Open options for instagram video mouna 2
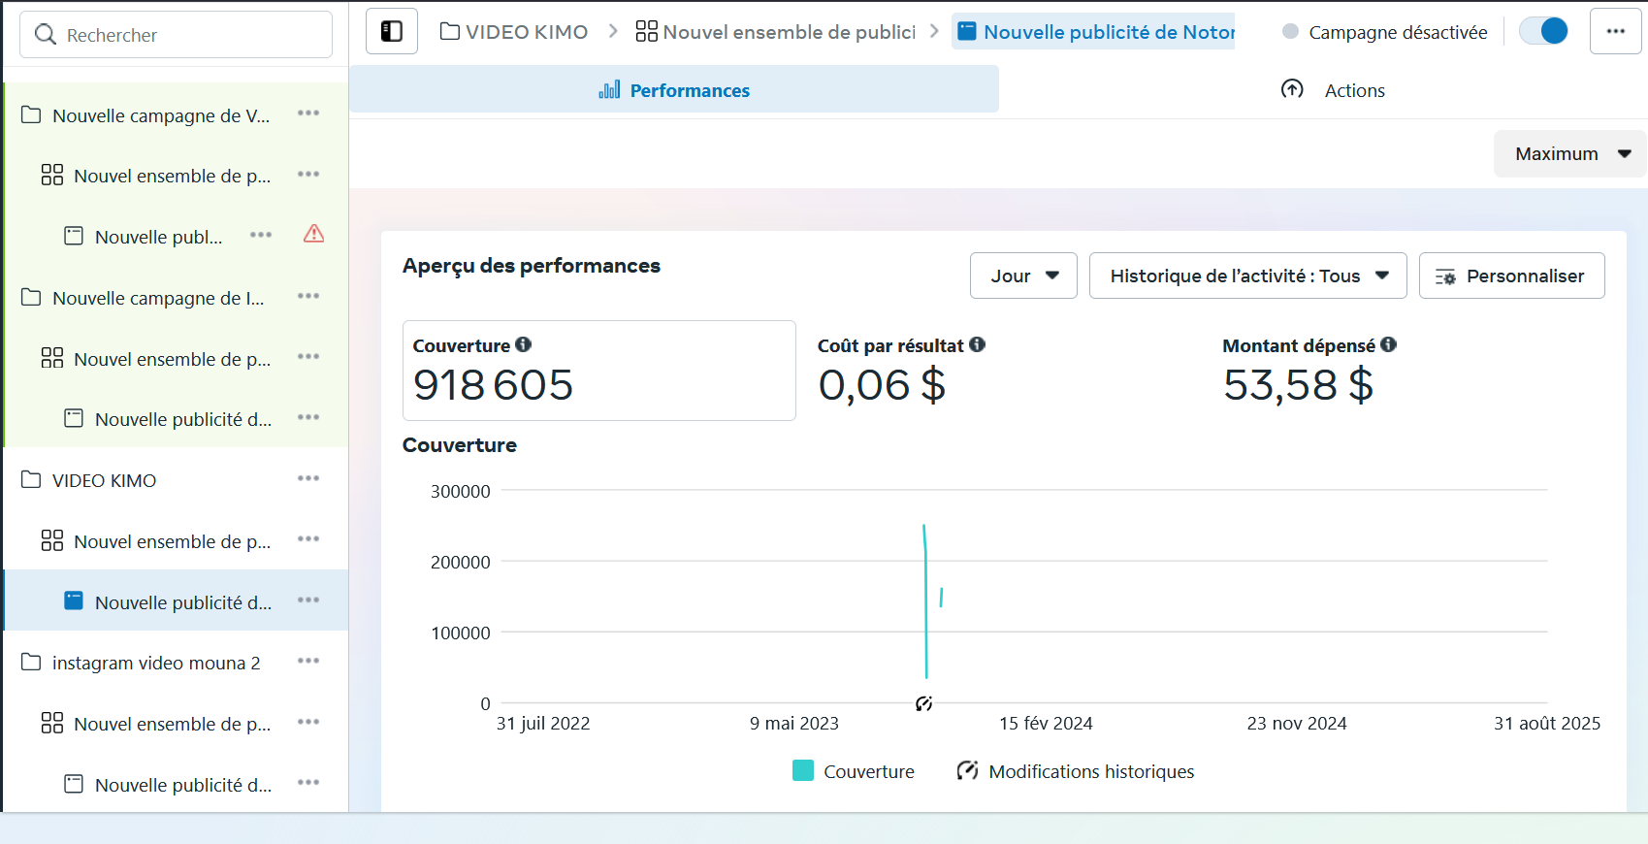1648x844 pixels. pos(308,661)
